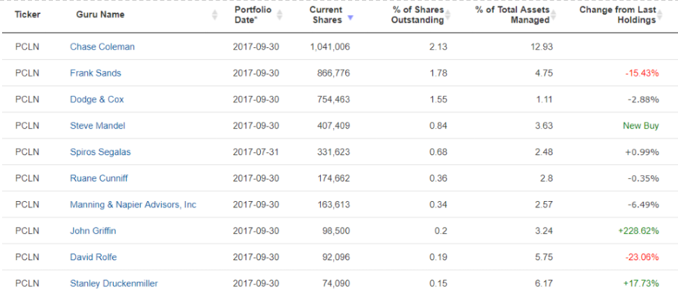Screen dimensions: 678x295
Task: Open Frank Sands guru link
Action: 96,73
